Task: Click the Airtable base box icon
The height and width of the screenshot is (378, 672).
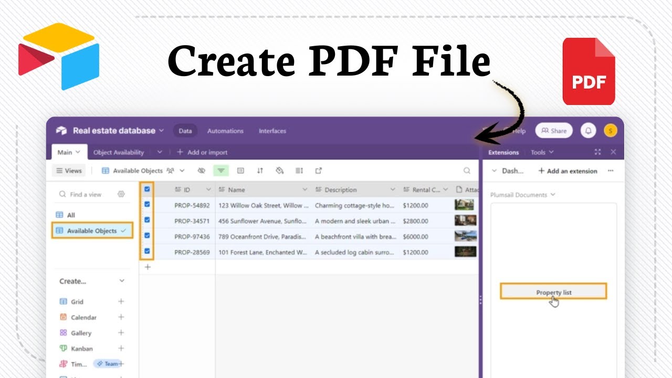Action: [x=61, y=131]
